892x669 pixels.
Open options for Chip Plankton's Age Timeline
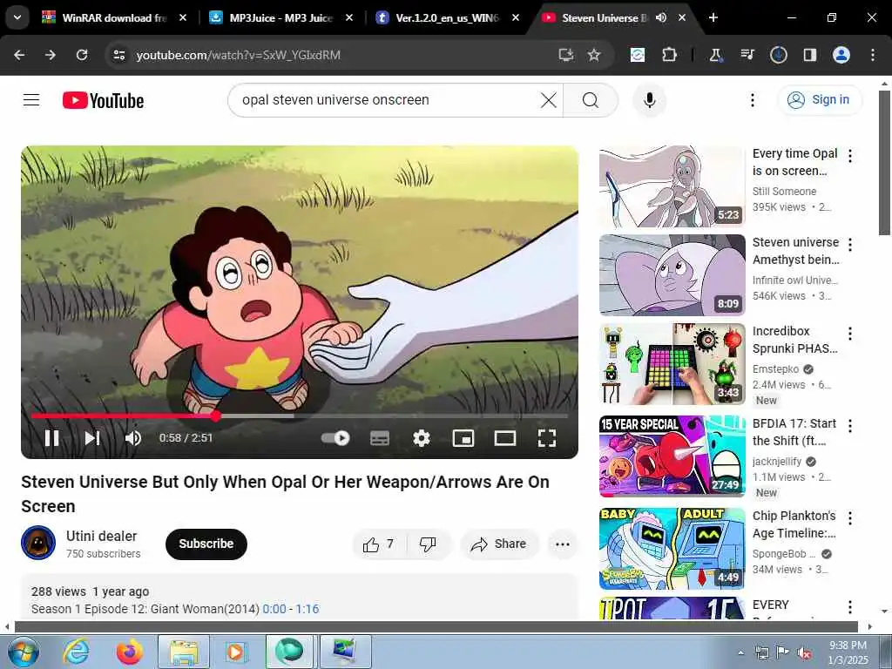point(850,517)
